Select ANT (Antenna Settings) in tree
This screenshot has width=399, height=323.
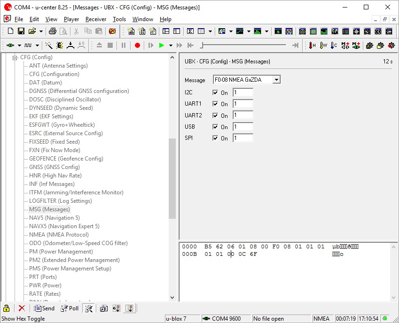click(x=58, y=66)
